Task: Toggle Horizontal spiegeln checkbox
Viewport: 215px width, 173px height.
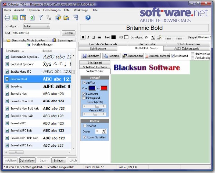Action: coord(193,54)
